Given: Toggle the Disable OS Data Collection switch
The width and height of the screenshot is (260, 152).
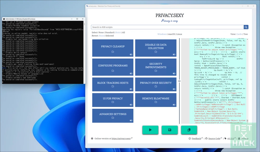Looking at the screenshot, I should 174,55.
